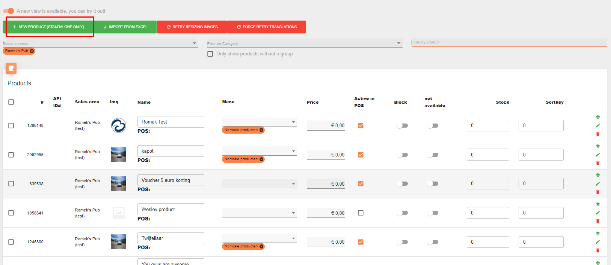The height and width of the screenshot is (265, 611).
Task: Open Menu dropdown for Voucher 5 euro korting
Action: [259, 183]
